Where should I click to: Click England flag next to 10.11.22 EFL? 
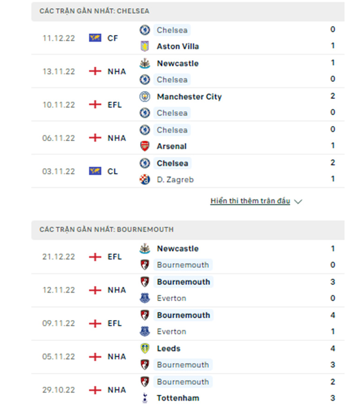[95, 105]
